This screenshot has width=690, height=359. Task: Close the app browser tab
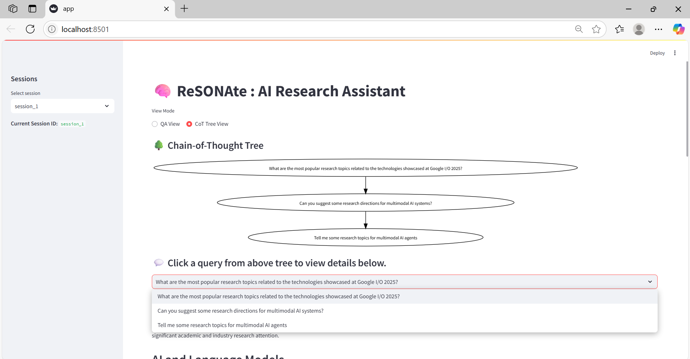166,9
